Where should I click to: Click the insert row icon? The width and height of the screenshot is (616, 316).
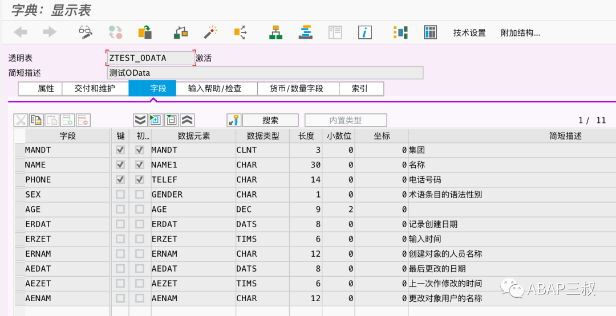pos(67,120)
